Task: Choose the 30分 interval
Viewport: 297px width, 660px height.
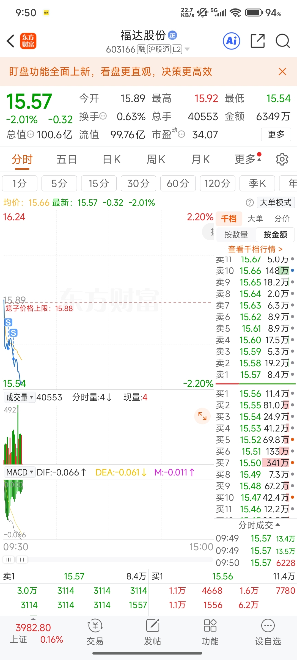Action: pyautogui.click(x=138, y=183)
